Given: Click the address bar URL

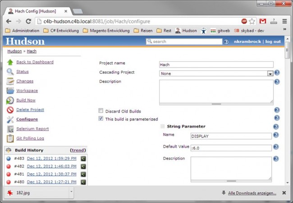Looking at the screenshot, I should click(97, 22).
